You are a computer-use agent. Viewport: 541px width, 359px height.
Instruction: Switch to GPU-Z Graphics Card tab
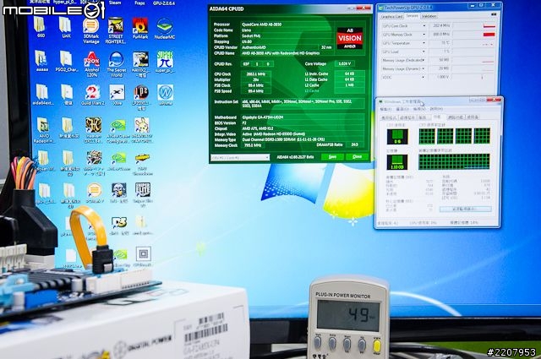tap(392, 16)
